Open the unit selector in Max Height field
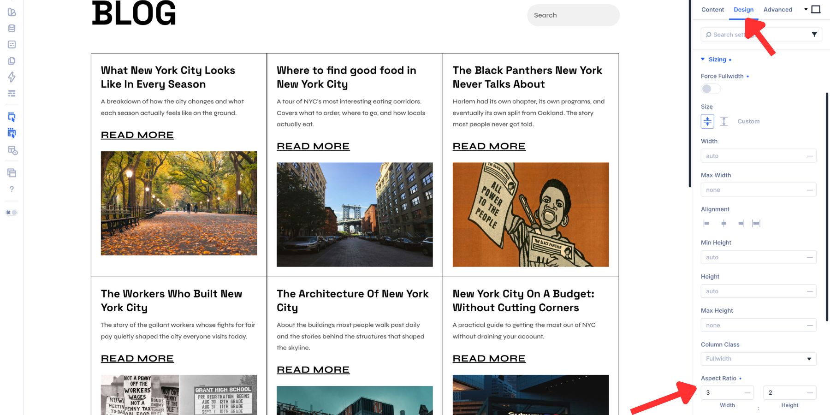Viewport: 830px width, 415px height. [810, 326]
